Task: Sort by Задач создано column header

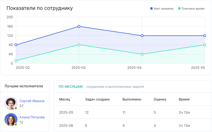Action: coord(97,99)
